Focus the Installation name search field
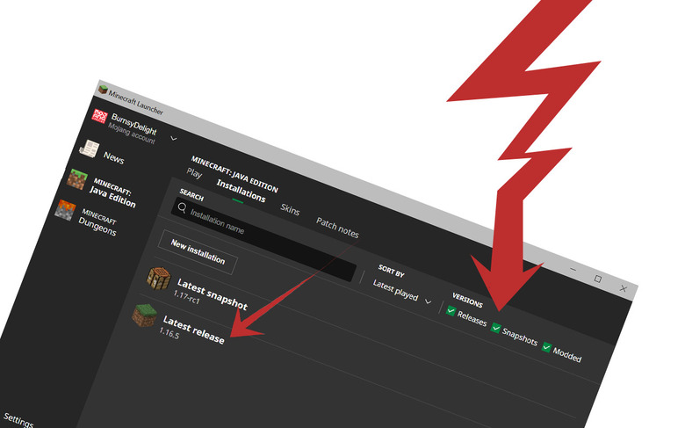685x428 pixels. click(x=263, y=239)
